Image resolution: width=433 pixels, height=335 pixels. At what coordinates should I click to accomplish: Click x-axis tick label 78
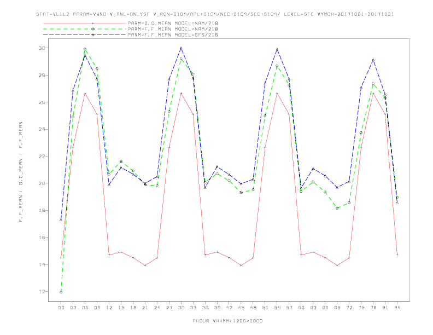(x=373, y=308)
